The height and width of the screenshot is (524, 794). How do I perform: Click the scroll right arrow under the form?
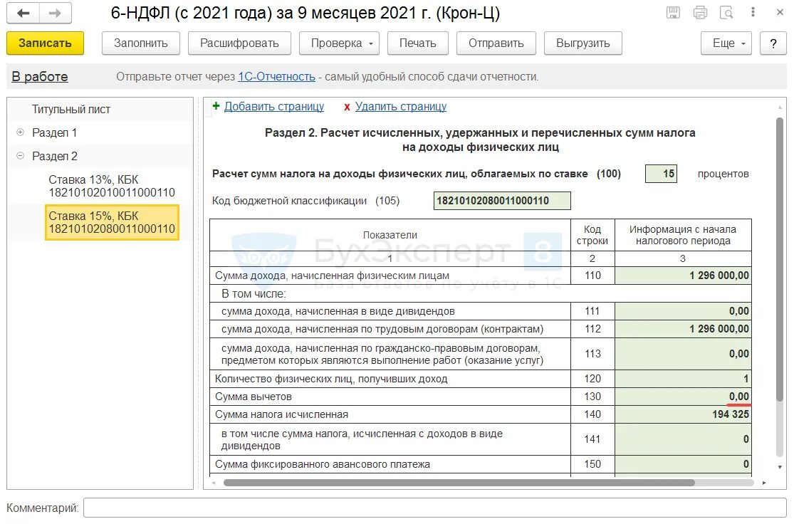click(763, 483)
